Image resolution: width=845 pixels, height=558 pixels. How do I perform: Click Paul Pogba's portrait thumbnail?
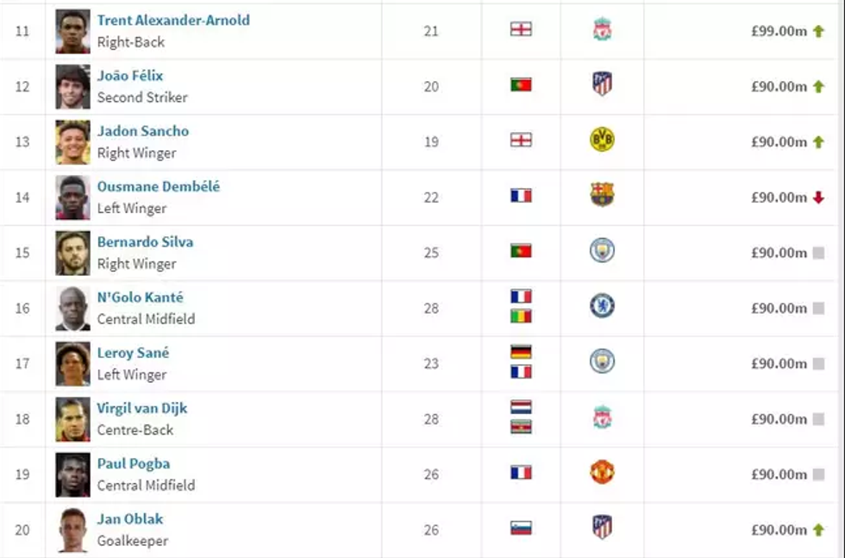[72, 474]
